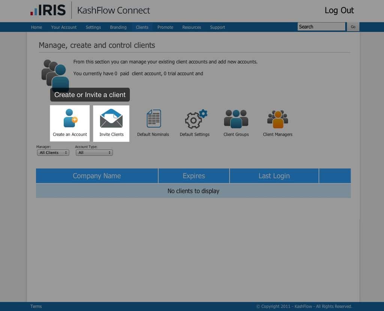The image size is (384, 311).
Task: Expand the Account Type dropdown
Action: point(94,152)
